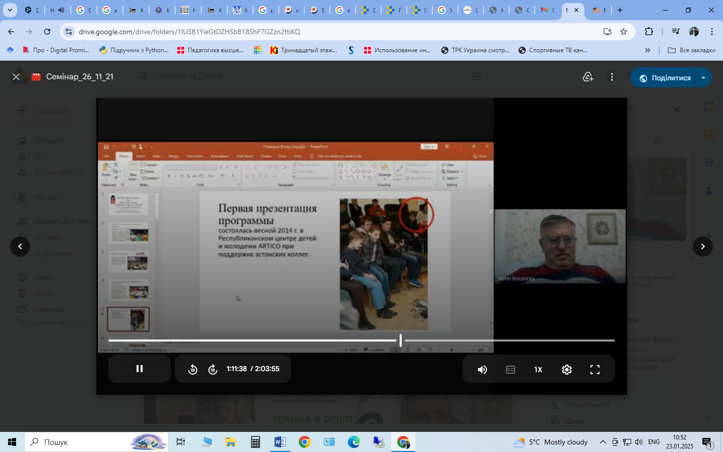Image resolution: width=723 pixels, height=452 pixels.
Task: Bookmark this page with star icon
Action: click(x=624, y=32)
